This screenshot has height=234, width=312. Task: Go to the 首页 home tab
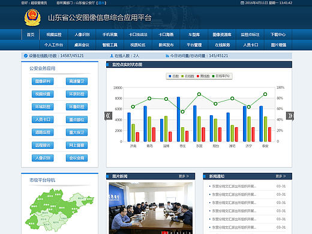coord(31,35)
